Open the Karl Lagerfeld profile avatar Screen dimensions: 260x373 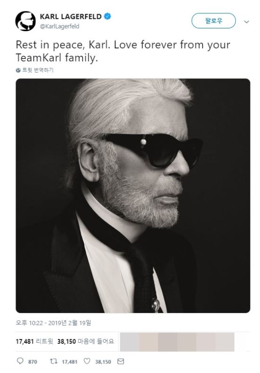(26, 21)
